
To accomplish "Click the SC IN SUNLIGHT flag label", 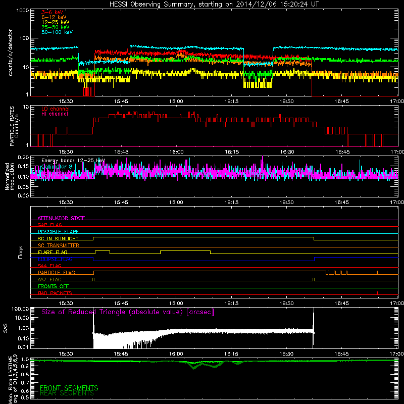I will [58, 238].
